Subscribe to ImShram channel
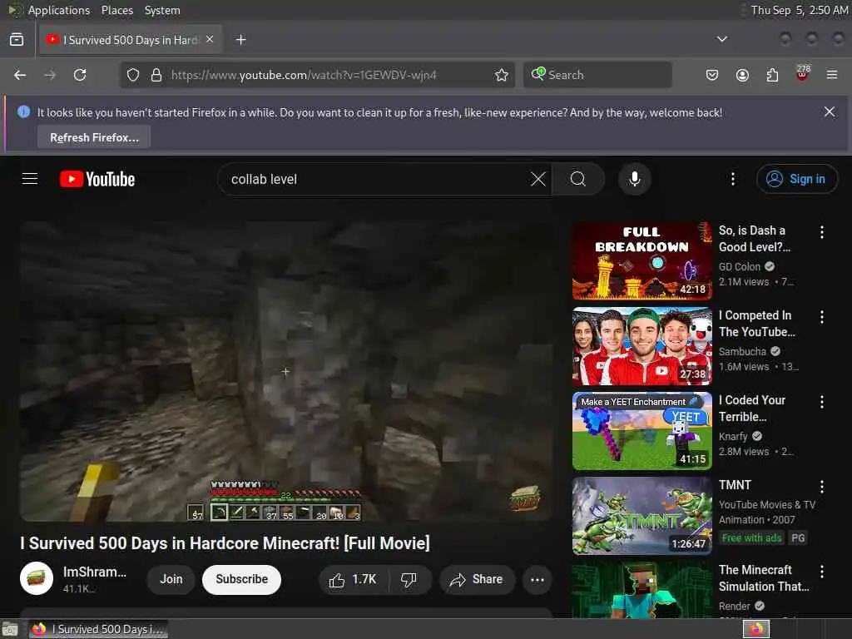The width and height of the screenshot is (852, 639). tap(242, 580)
